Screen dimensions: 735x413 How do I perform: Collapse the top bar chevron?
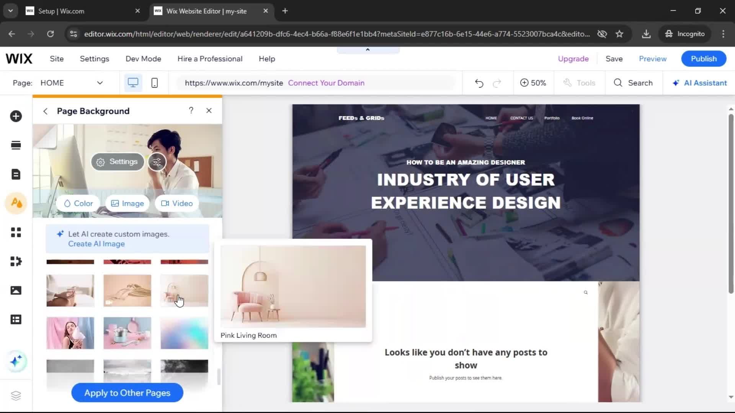click(368, 50)
